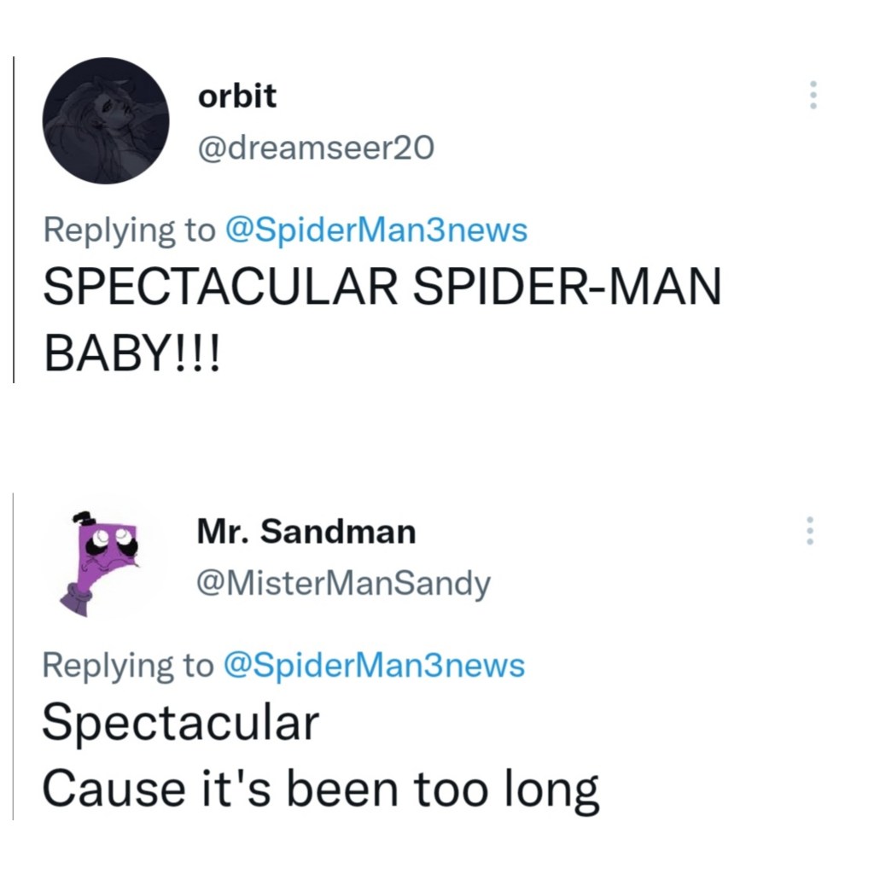The height and width of the screenshot is (874, 874).
Task: Click the display name Mr. Sandman
Action: (x=306, y=533)
